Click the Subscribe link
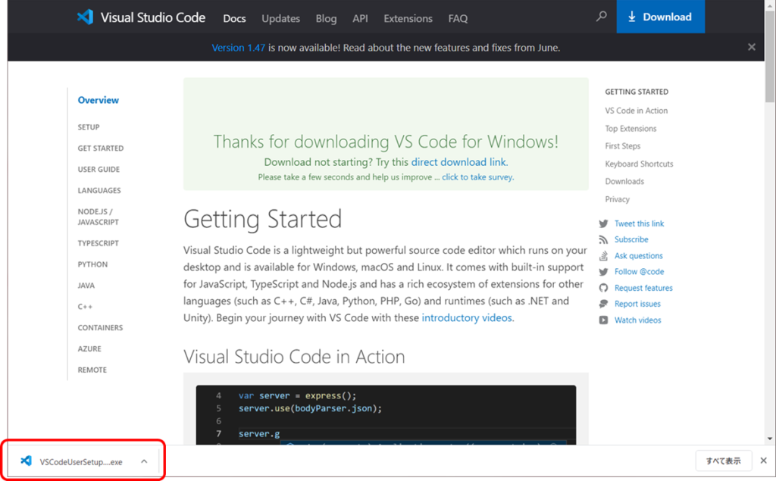The image size is (776, 481). 631,239
